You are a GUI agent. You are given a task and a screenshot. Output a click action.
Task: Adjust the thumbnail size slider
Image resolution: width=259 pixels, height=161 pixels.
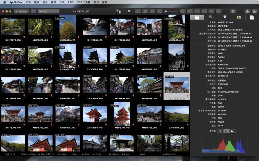[166, 11]
